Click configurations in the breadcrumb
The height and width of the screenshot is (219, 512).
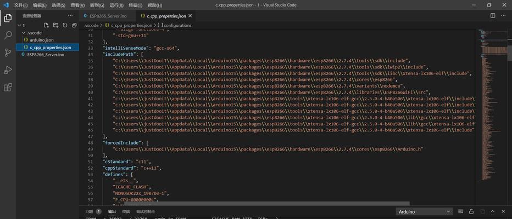[177, 25]
